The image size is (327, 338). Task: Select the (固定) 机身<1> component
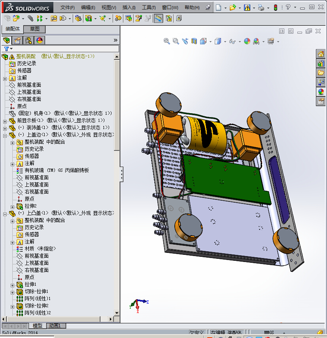[x=64, y=113]
